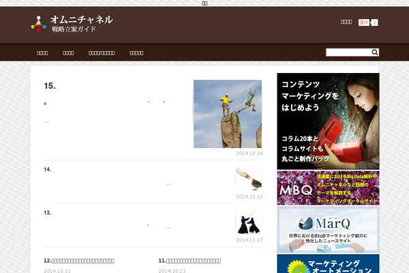Click the date 2014.11.27

[x=249, y=240]
